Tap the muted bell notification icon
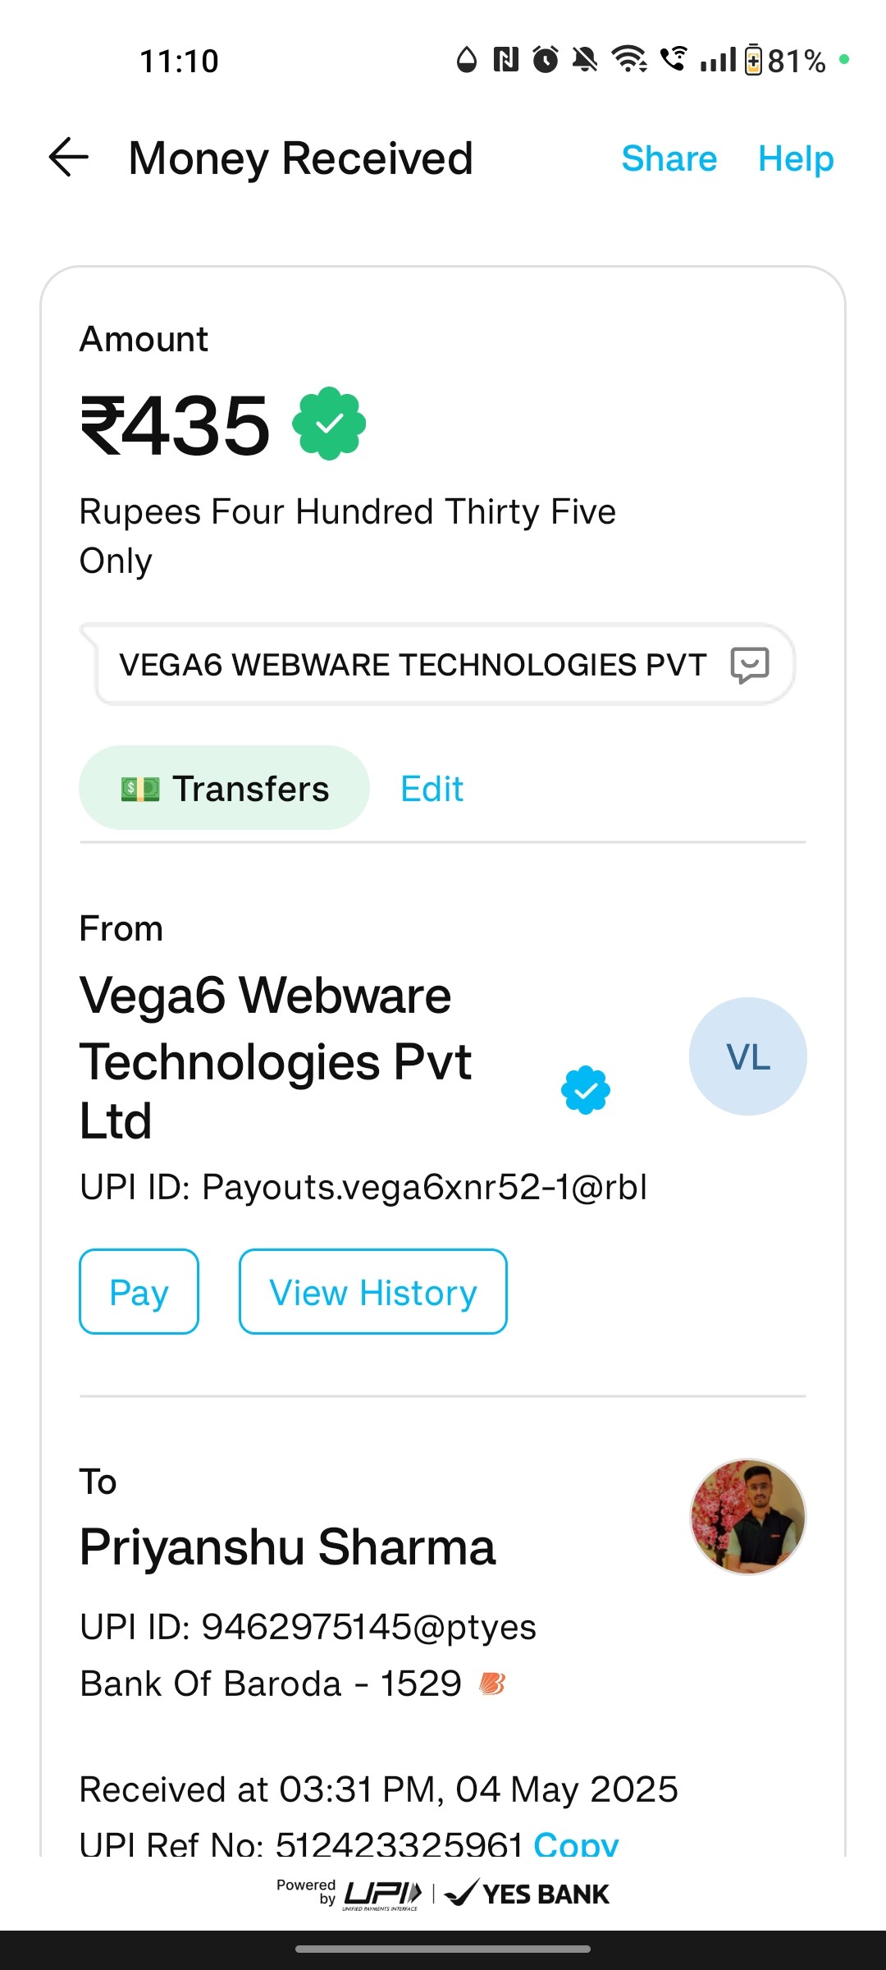886x1970 pixels. [585, 59]
